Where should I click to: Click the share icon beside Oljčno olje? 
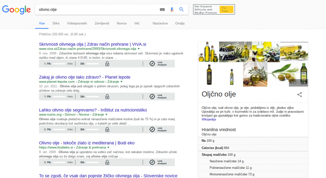pyautogui.click(x=299, y=94)
